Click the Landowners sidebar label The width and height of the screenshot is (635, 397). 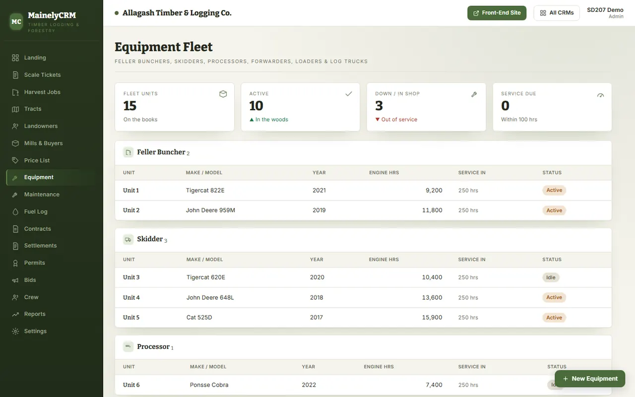tap(41, 126)
